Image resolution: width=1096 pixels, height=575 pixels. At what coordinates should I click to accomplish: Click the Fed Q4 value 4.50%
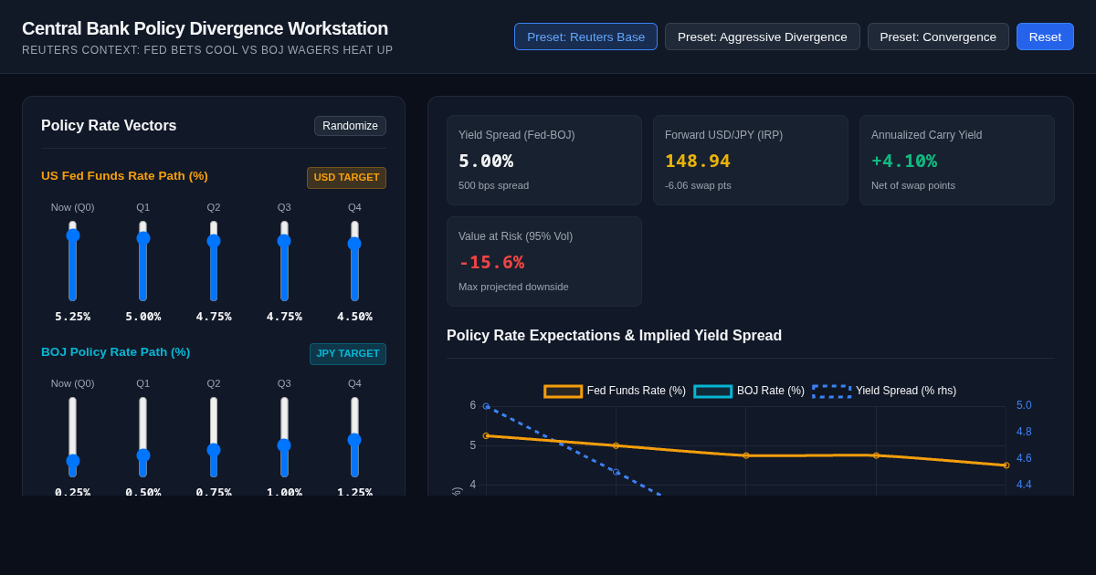(x=354, y=317)
